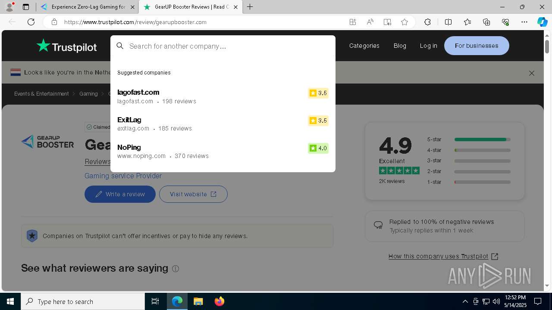The width and height of the screenshot is (552, 310).
Task: Filter reviews by 1-star bar
Action: pos(469,182)
